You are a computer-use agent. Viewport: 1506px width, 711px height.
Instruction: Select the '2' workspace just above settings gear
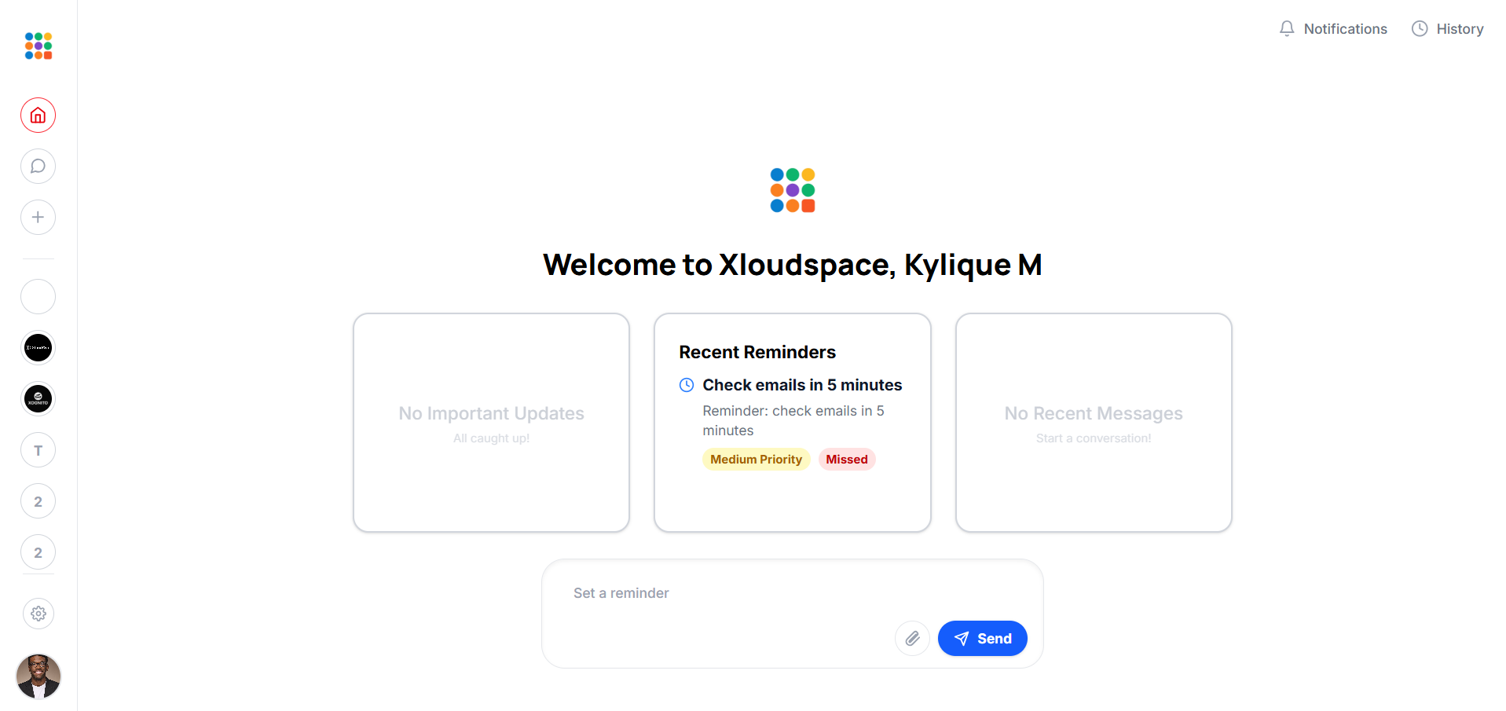coord(38,552)
